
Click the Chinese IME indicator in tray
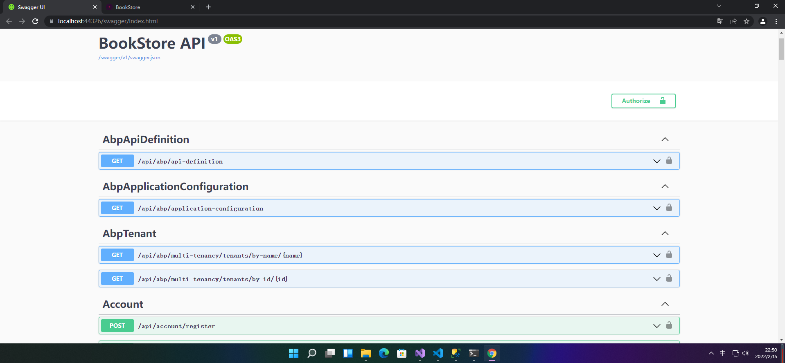pos(723,353)
